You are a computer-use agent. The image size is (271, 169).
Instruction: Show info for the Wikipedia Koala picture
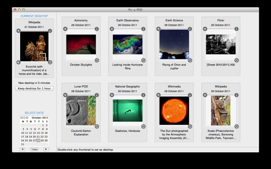[236, 95]
